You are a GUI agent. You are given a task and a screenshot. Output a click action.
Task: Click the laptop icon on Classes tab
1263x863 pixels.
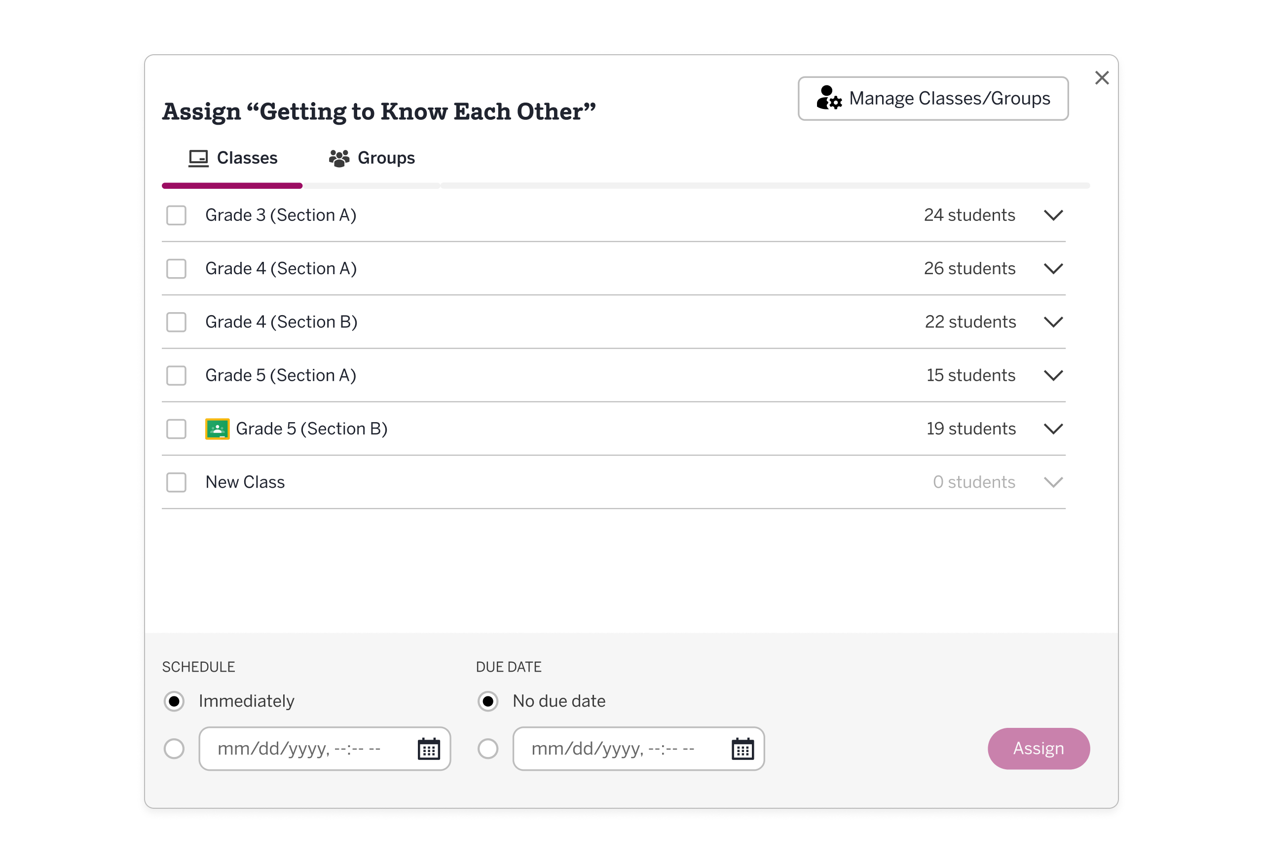tap(198, 159)
